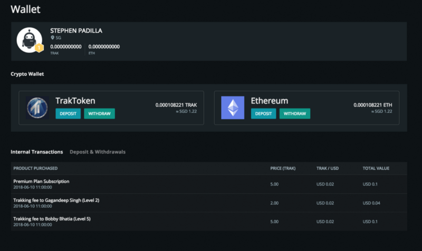Image resolution: width=422 pixels, height=251 pixels.
Task: Click the SGD 1.22 value under TRAK
Action: pos(186,112)
